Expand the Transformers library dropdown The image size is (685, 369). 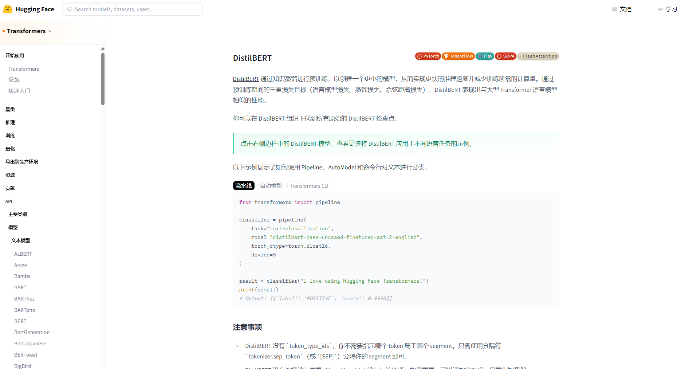click(29, 31)
